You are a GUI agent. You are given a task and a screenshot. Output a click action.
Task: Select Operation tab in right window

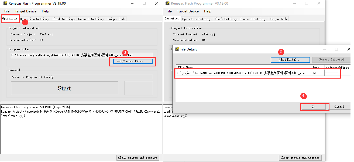click(x=172, y=19)
